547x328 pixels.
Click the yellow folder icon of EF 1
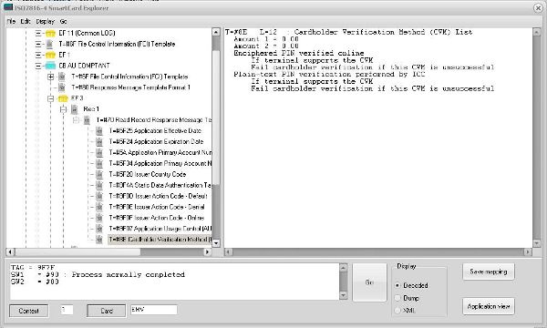[50, 55]
